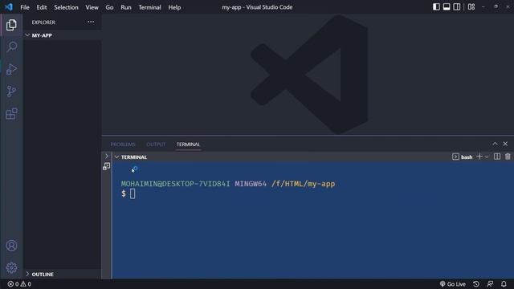Toggle primary side bar layout icon
Viewport: 514px width, 289px height.
point(436,7)
